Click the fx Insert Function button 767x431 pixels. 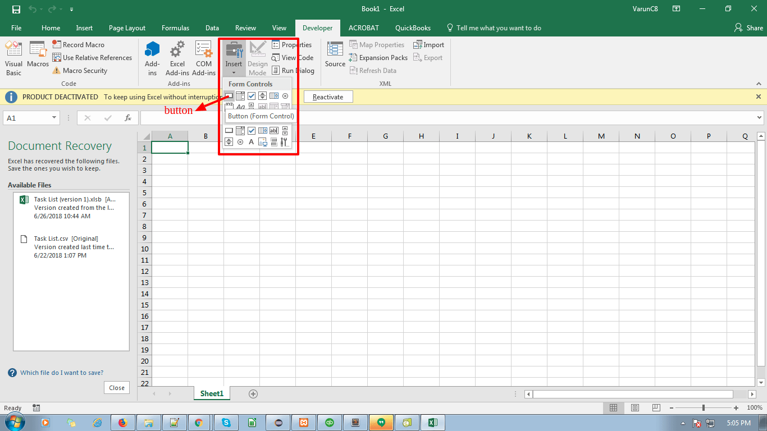click(x=128, y=118)
